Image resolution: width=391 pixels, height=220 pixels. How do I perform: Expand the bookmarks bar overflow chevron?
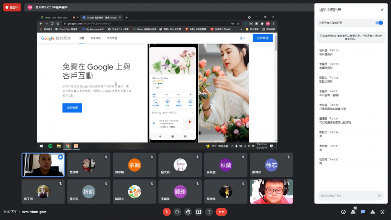coord(241,29)
